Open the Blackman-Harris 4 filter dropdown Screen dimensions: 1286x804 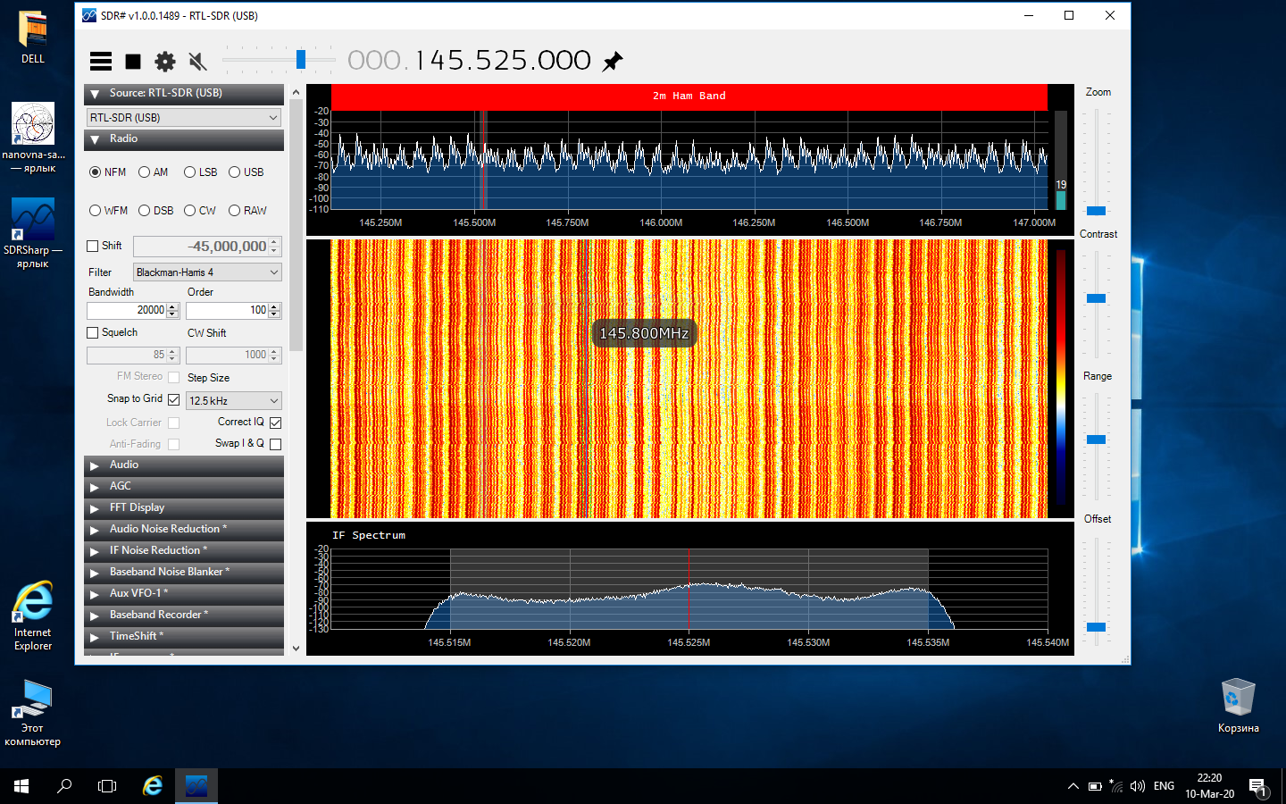click(207, 272)
